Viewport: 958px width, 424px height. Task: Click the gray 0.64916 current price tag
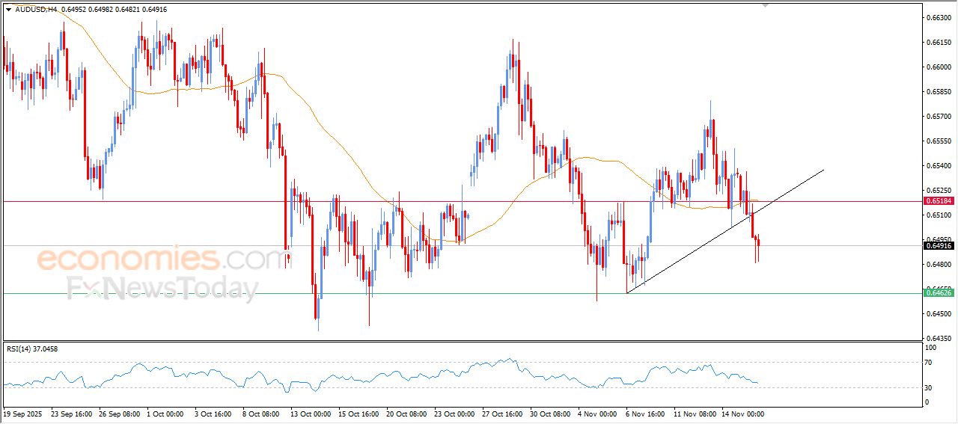click(x=939, y=245)
